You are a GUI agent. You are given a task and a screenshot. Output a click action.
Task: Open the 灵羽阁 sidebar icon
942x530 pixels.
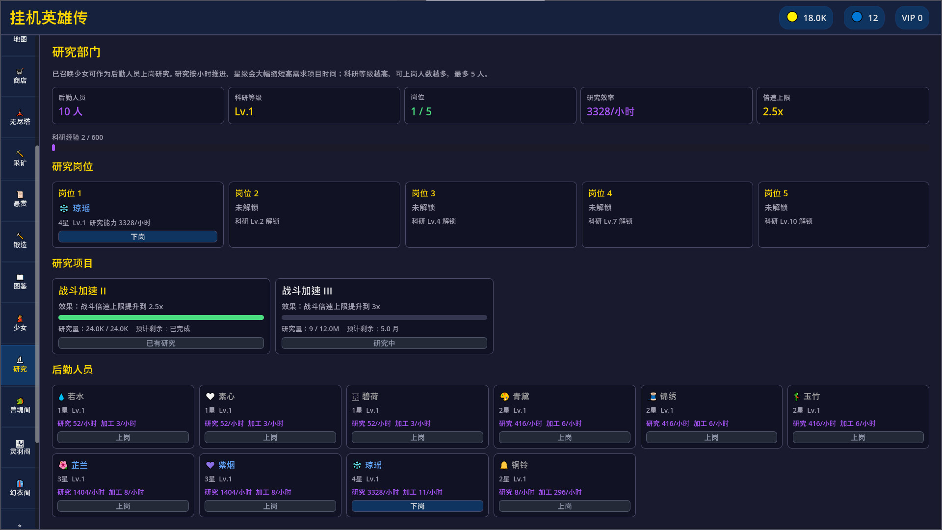(20, 443)
